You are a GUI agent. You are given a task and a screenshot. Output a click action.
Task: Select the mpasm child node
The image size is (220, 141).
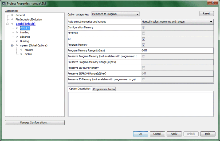point(29,50)
